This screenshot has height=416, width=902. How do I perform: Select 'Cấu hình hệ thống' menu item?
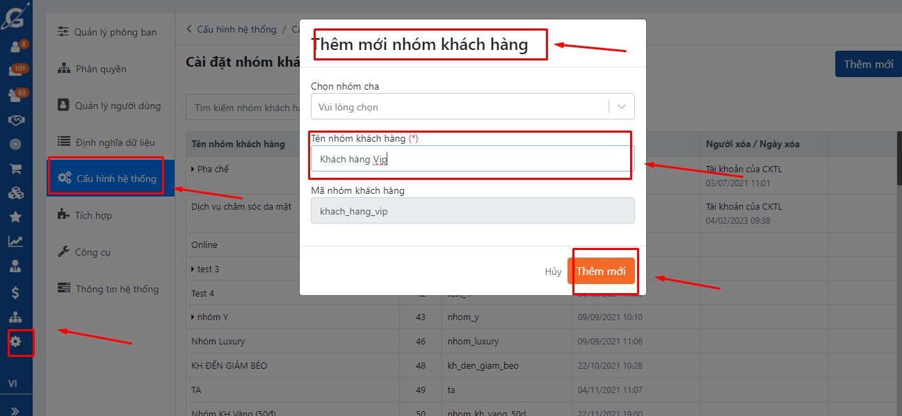point(110,178)
